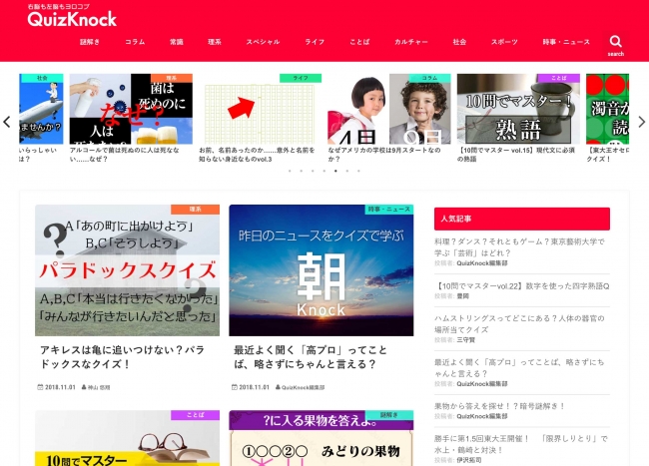Open the カルチャー menu item

pos(411,42)
